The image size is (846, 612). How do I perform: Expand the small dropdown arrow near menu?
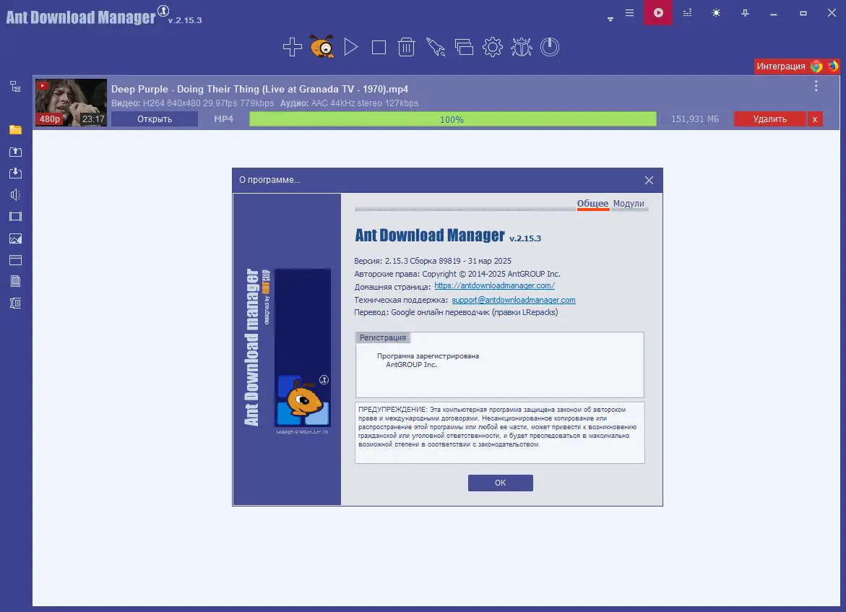pos(610,19)
